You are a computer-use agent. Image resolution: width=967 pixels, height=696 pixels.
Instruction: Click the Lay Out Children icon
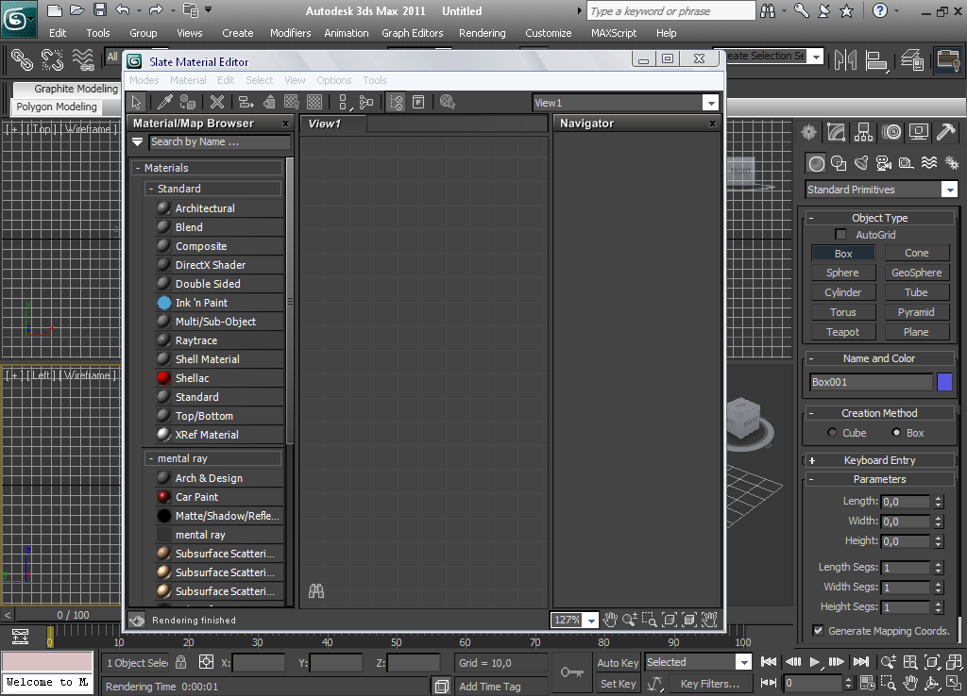tap(366, 102)
